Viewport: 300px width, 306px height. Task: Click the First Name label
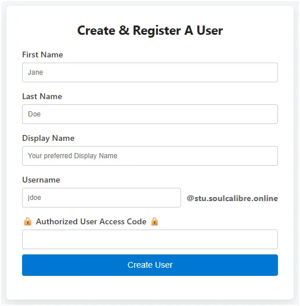click(x=42, y=54)
